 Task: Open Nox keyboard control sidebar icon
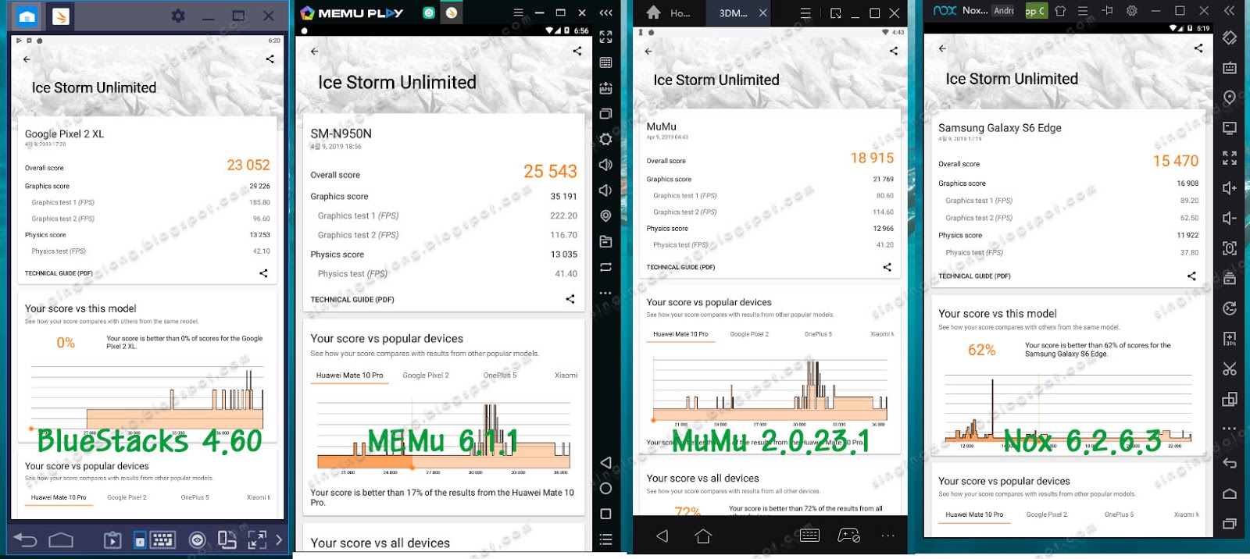1230,68
